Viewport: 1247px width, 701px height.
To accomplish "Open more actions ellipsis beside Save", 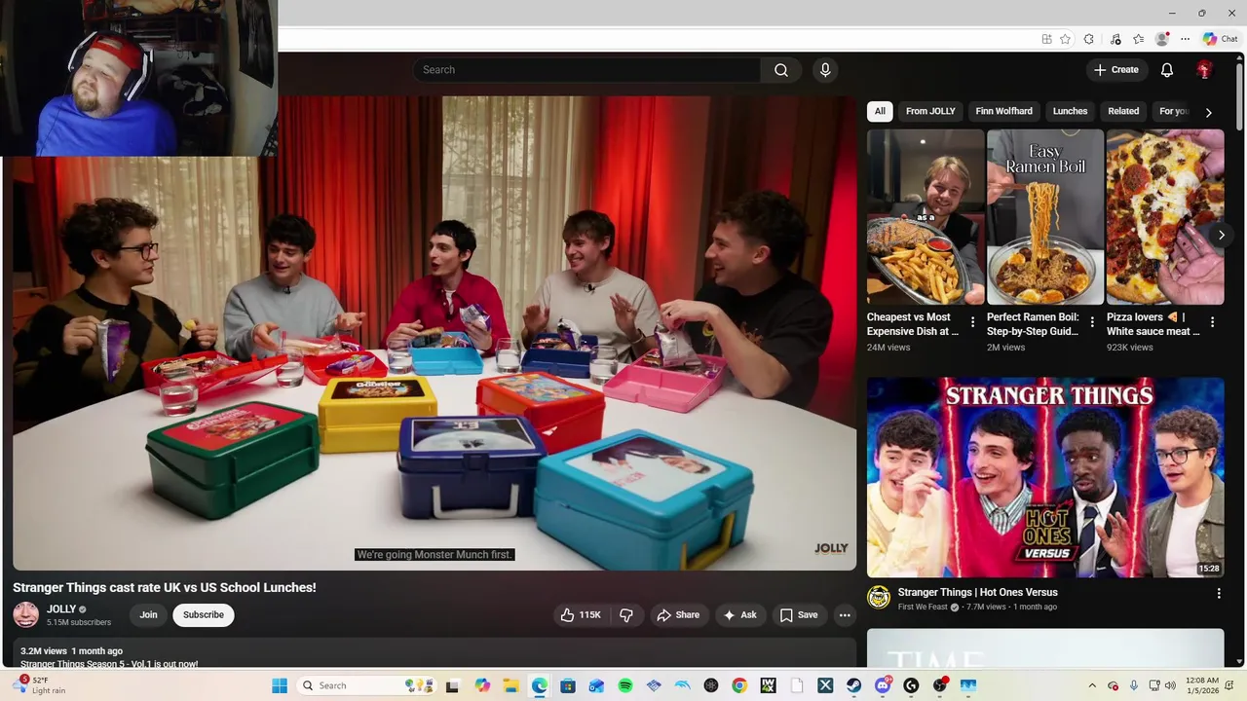I will (845, 614).
